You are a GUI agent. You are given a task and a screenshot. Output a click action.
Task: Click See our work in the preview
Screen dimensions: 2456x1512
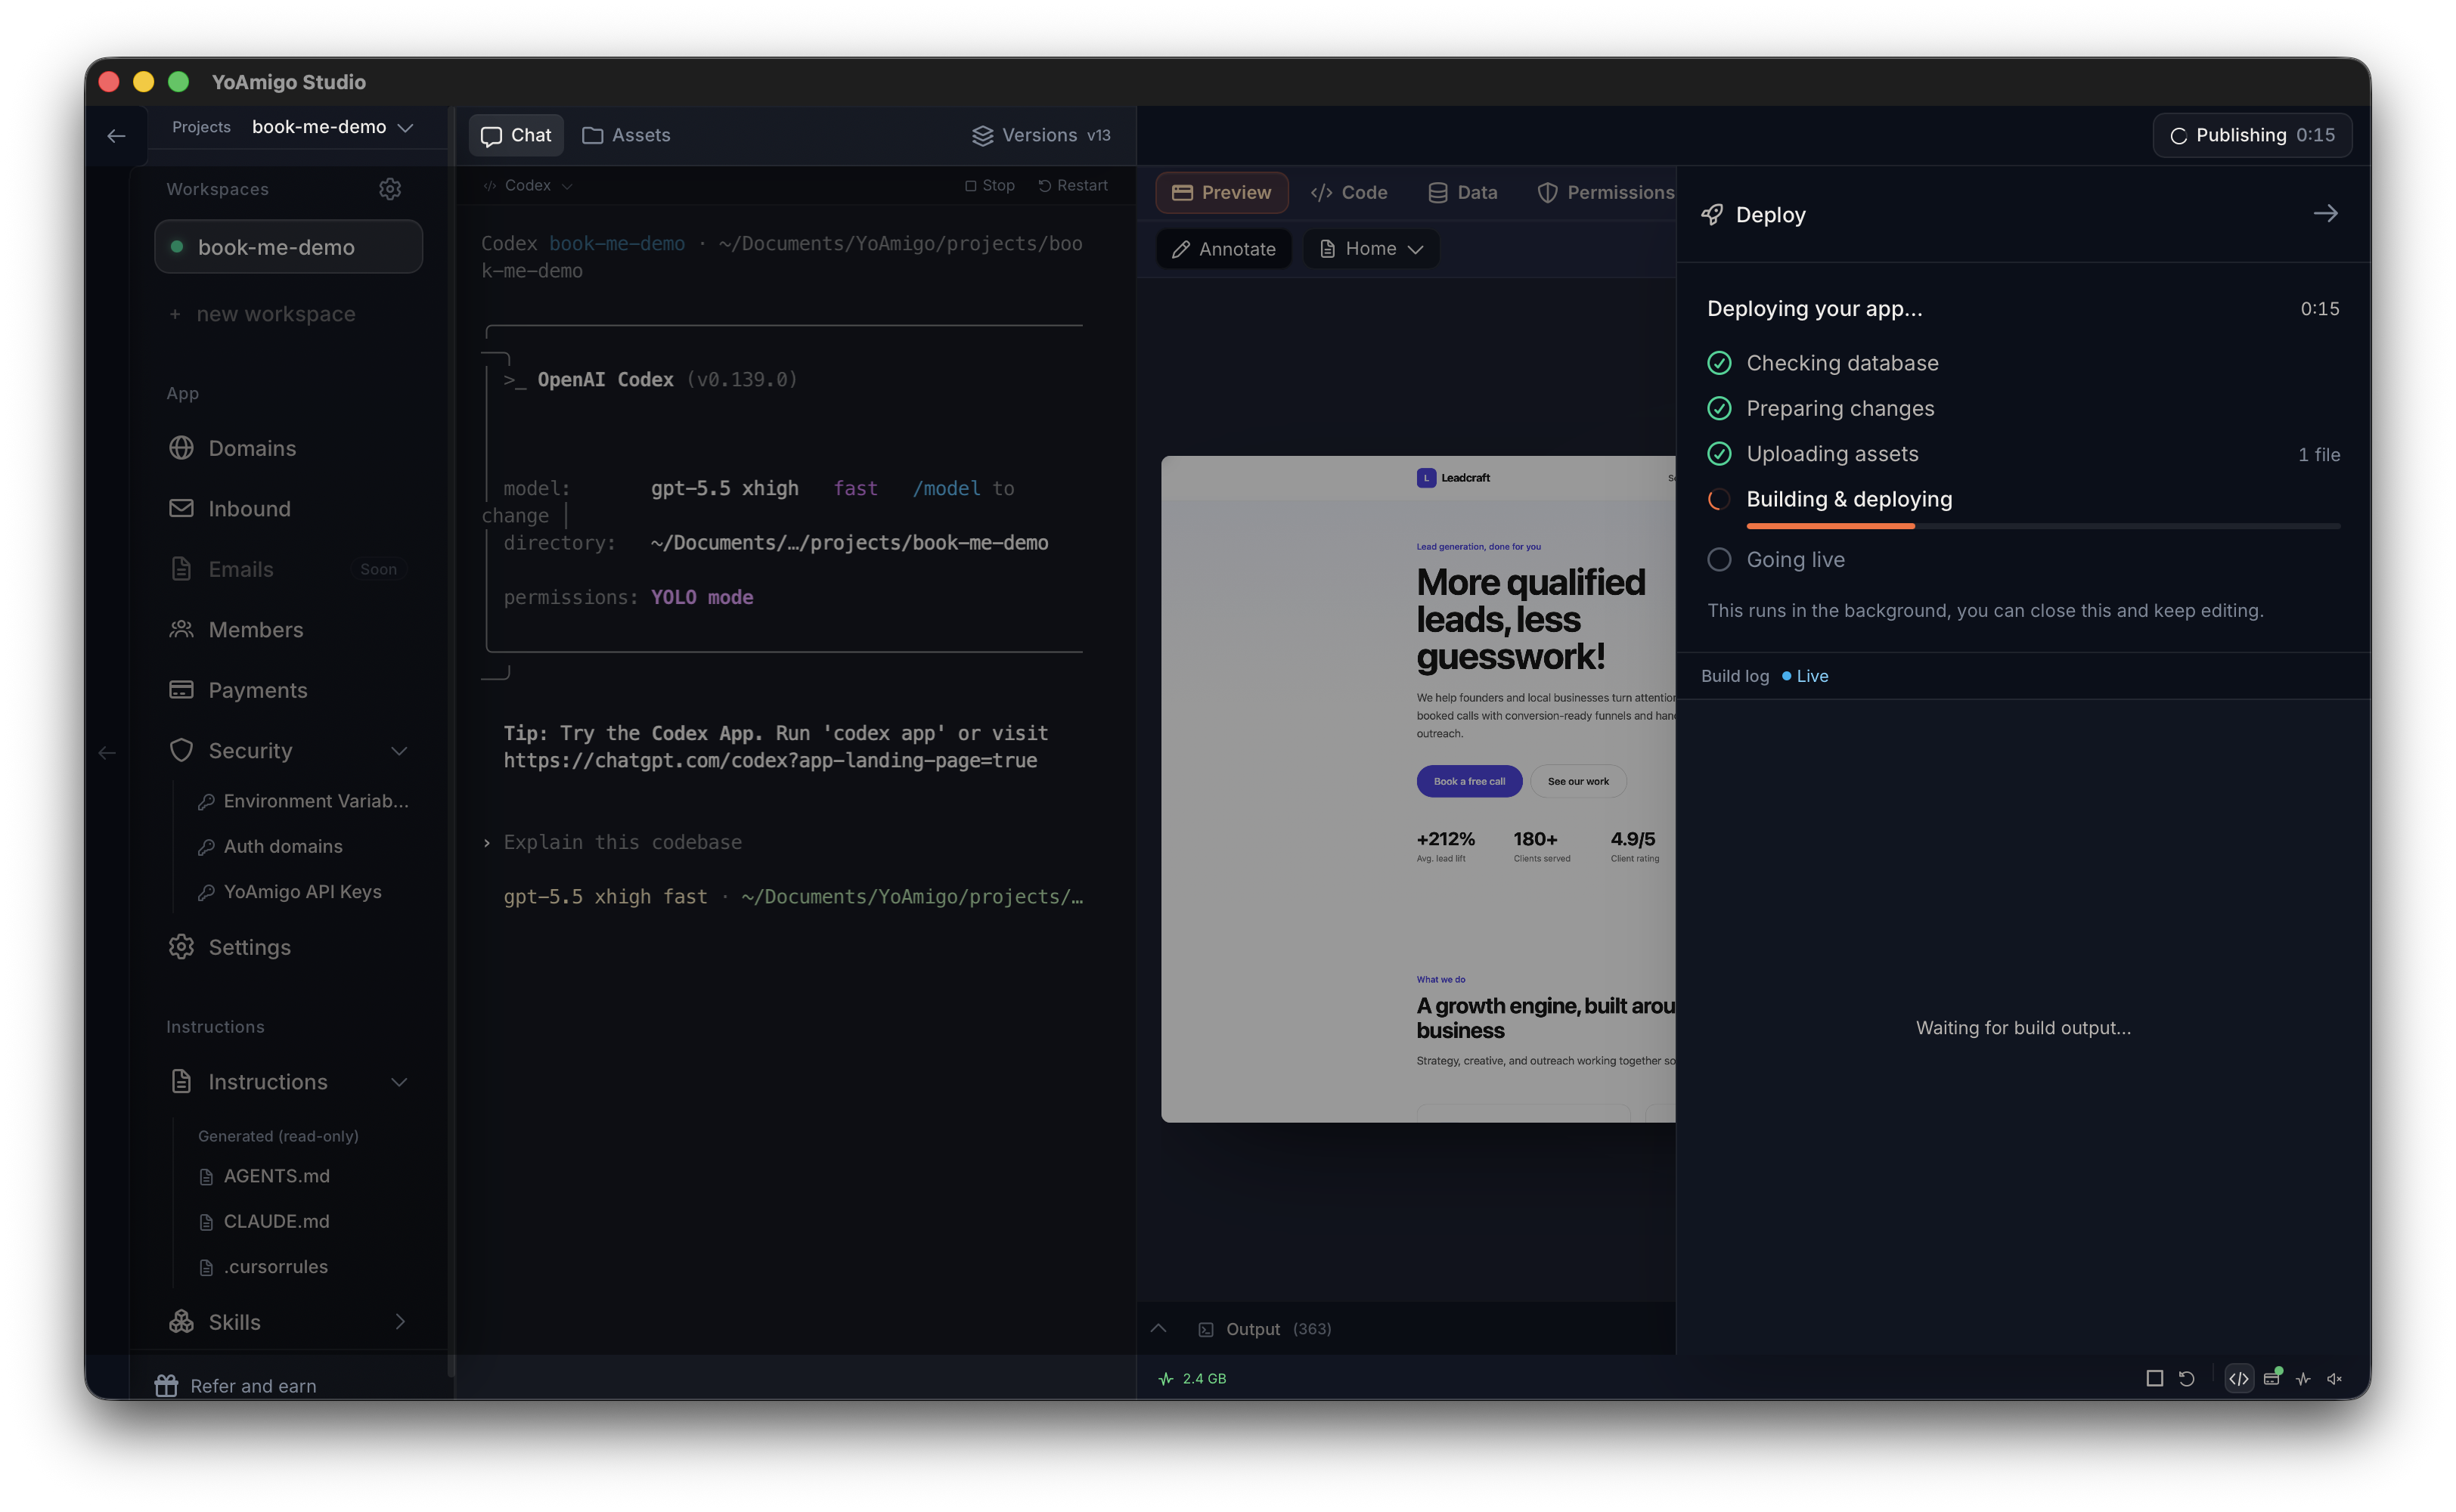pos(1578,781)
